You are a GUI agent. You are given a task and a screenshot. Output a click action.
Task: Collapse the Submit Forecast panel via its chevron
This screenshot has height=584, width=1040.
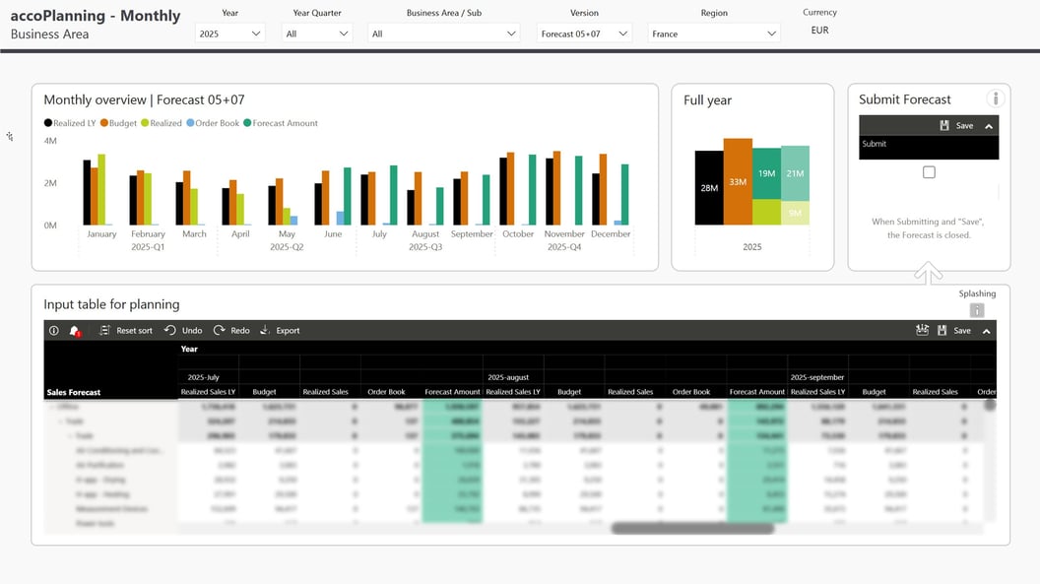989,125
